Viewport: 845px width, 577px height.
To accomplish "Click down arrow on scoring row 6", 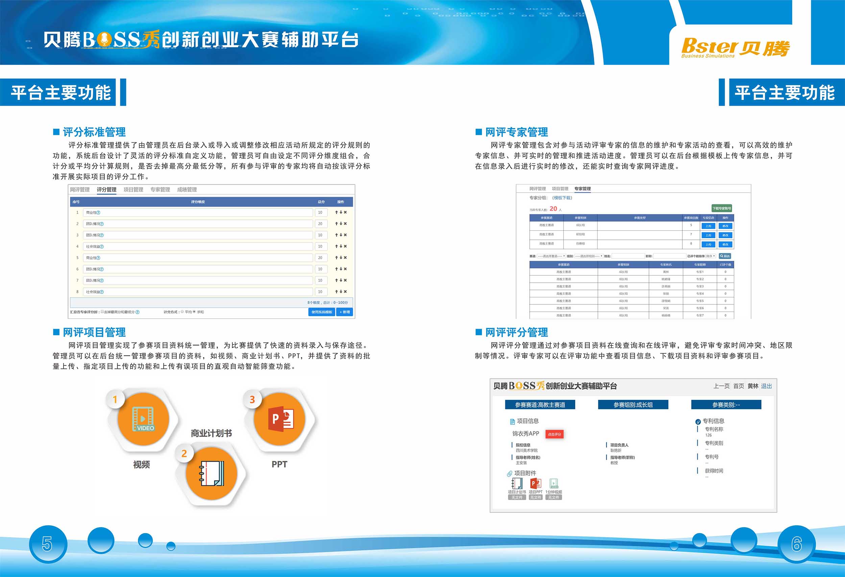I will pyautogui.click(x=341, y=269).
